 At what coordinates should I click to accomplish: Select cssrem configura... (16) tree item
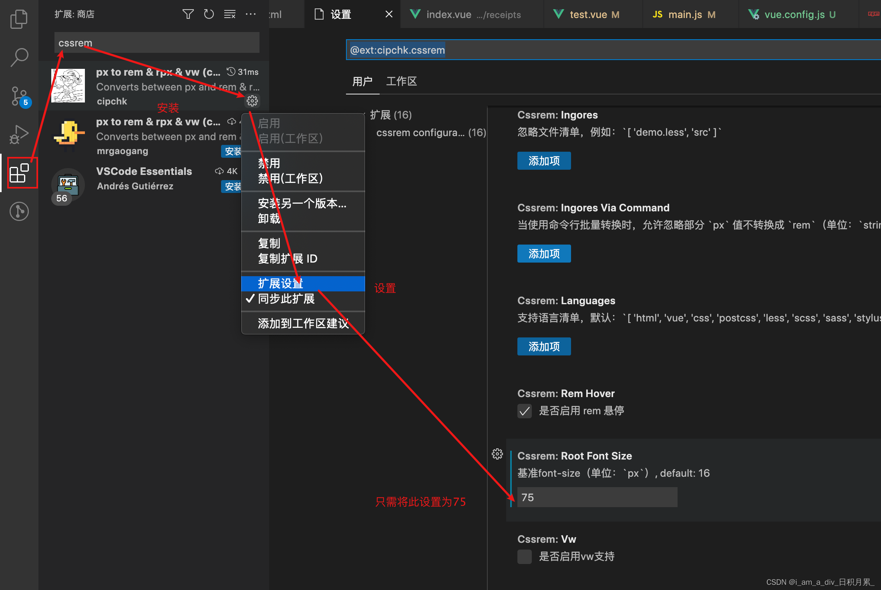click(431, 132)
